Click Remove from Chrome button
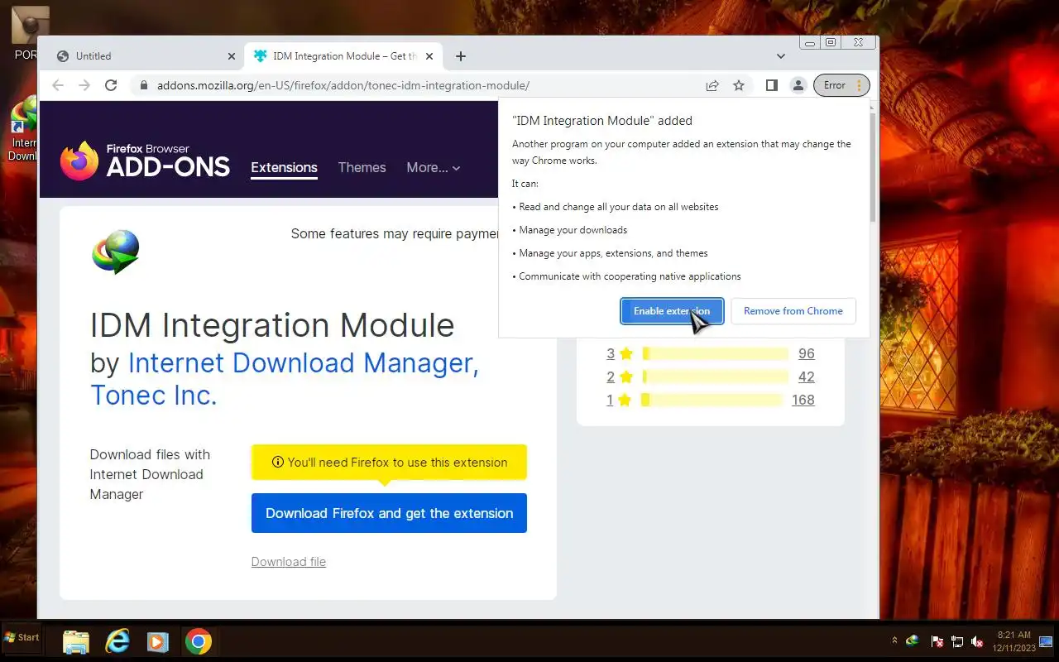This screenshot has width=1059, height=662. [x=793, y=311]
